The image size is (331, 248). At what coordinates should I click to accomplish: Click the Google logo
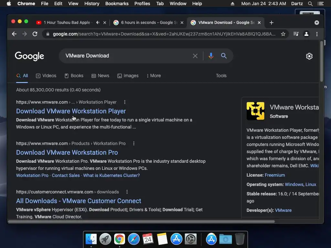29,56
